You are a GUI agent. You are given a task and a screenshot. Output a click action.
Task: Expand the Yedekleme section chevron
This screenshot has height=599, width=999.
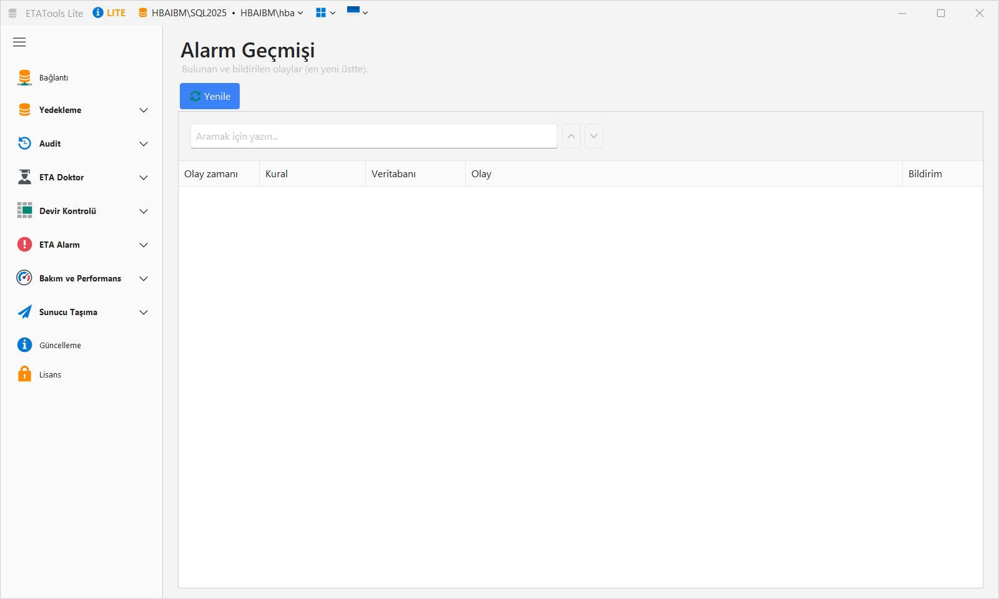[144, 110]
